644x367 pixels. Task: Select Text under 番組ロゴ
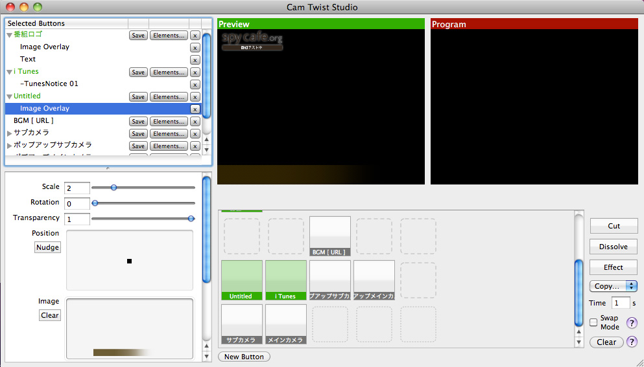click(x=28, y=60)
